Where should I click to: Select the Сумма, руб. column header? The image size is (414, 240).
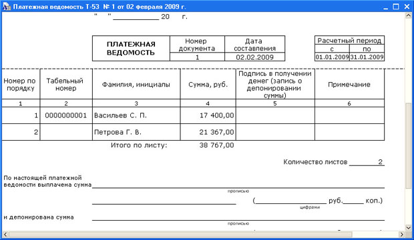pyautogui.click(x=208, y=85)
